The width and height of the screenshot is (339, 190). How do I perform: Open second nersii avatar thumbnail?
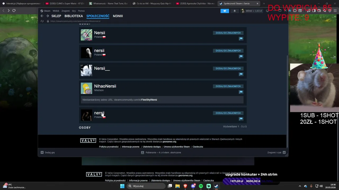86,53
